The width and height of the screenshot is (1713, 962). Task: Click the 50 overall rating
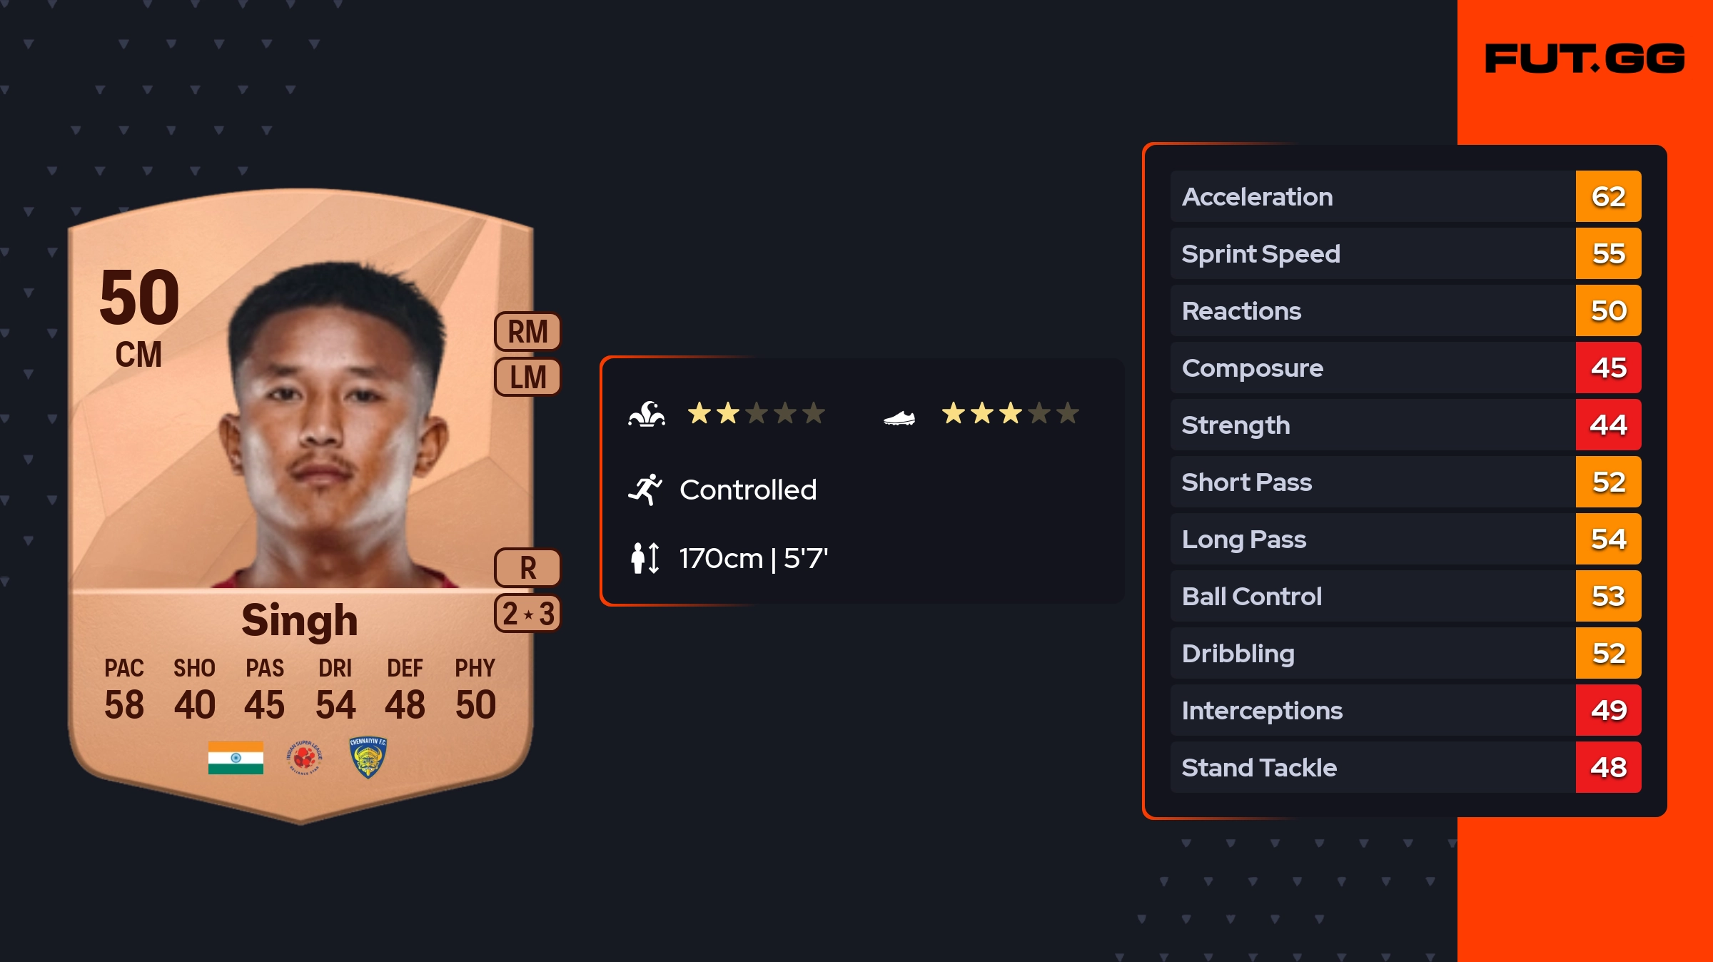(140, 297)
